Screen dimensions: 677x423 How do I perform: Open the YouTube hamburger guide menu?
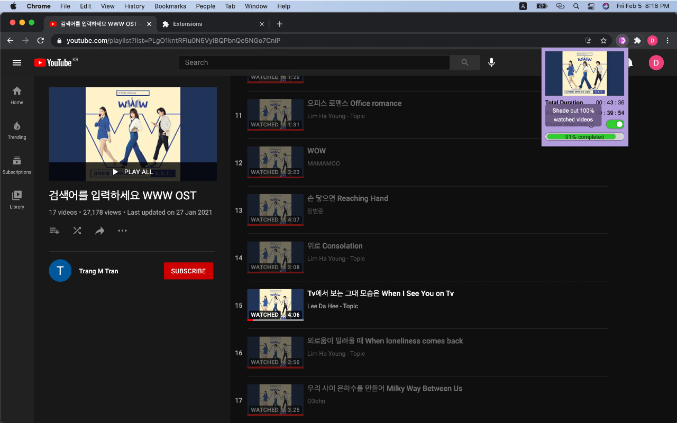click(x=17, y=62)
